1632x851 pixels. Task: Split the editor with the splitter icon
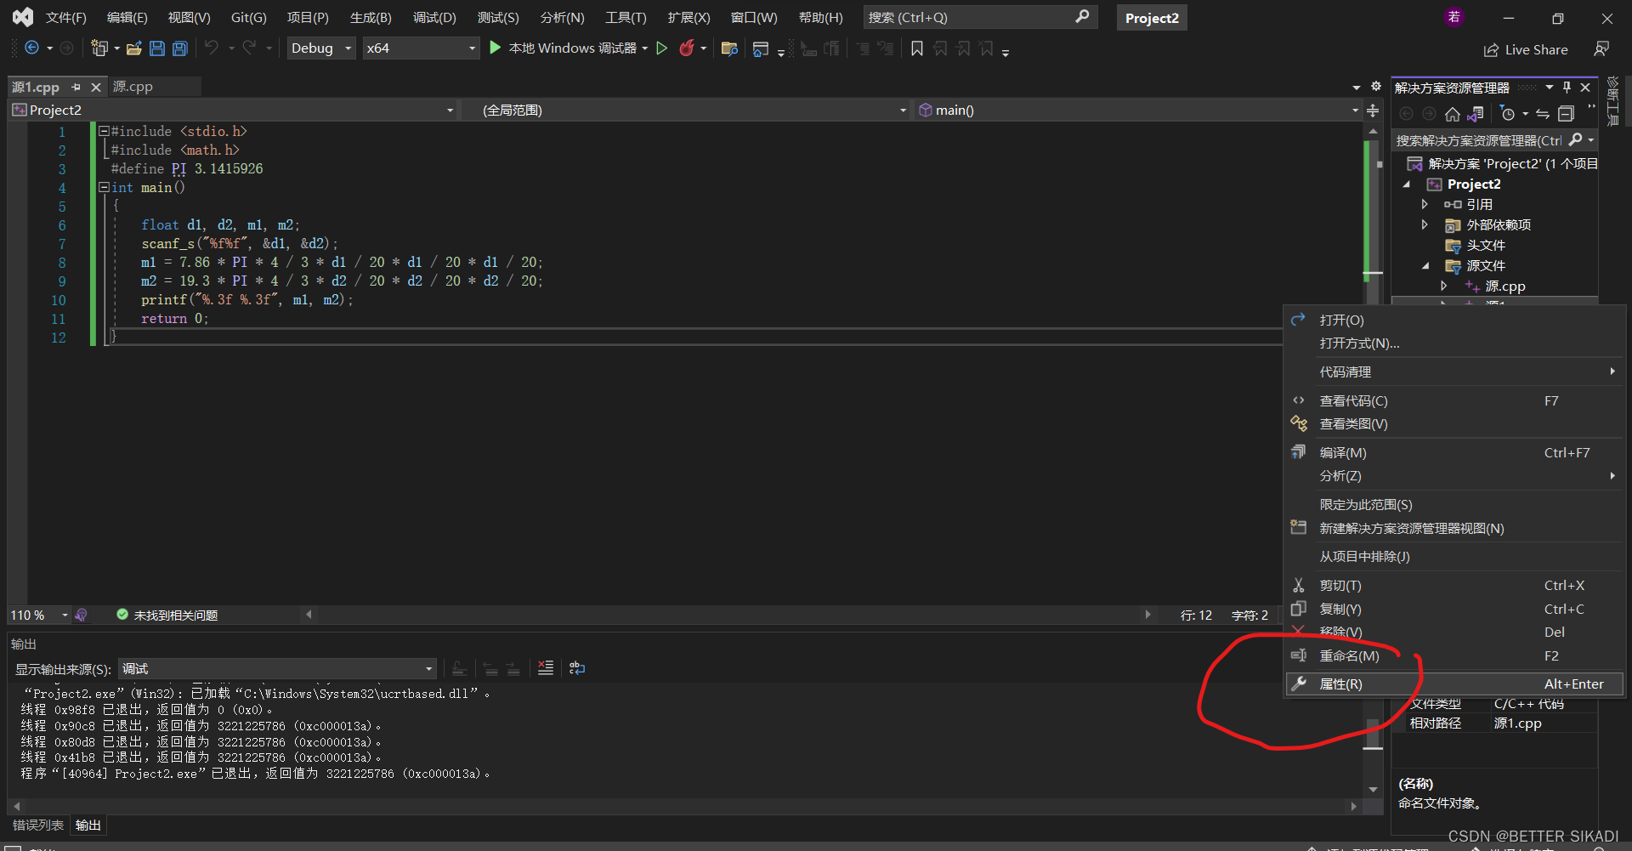click(x=1373, y=111)
